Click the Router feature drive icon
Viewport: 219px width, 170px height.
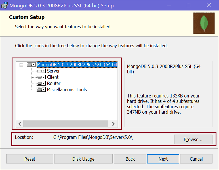(x=41, y=83)
